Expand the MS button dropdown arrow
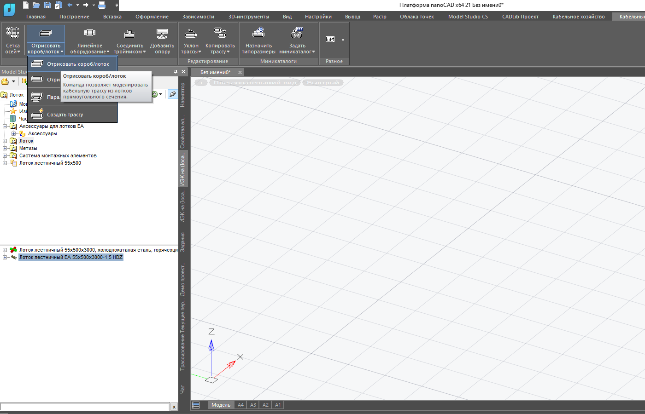This screenshot has width=645, height=414. 343,40
